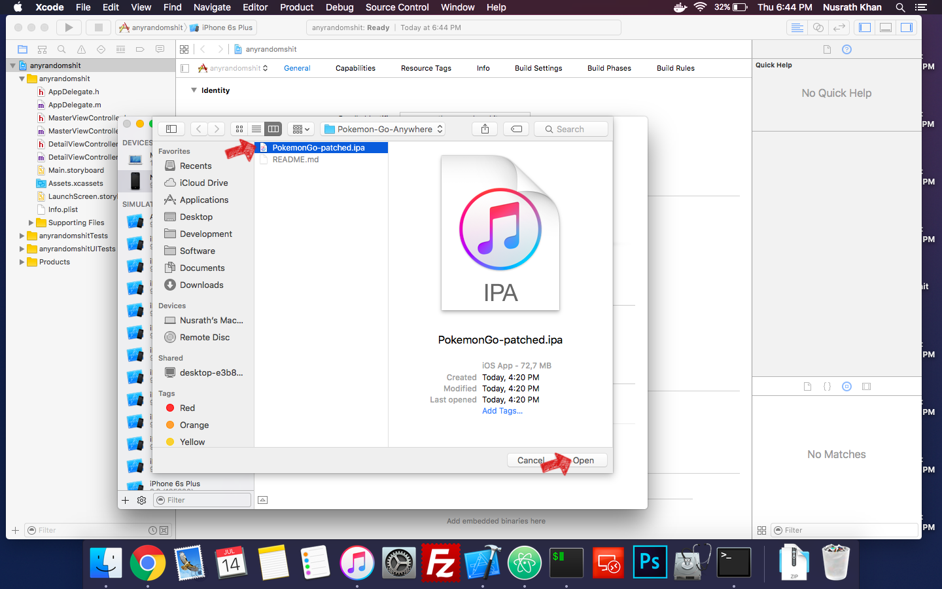Click the related items grid icon in jump bar
Screen dimensions: 942x589
184,49
